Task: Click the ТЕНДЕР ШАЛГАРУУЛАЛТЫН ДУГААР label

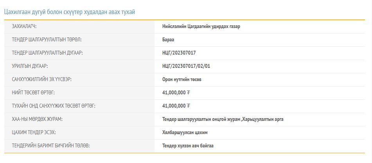Action: pos(47,53)
